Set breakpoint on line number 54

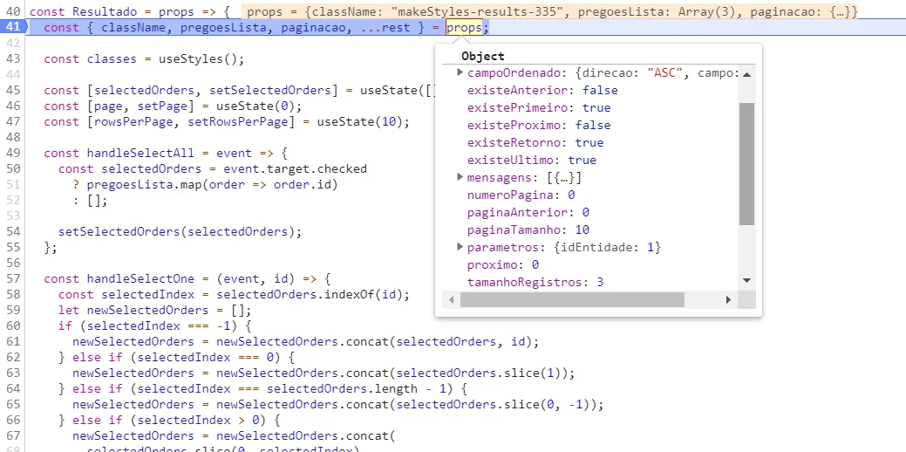click(13, 231)
